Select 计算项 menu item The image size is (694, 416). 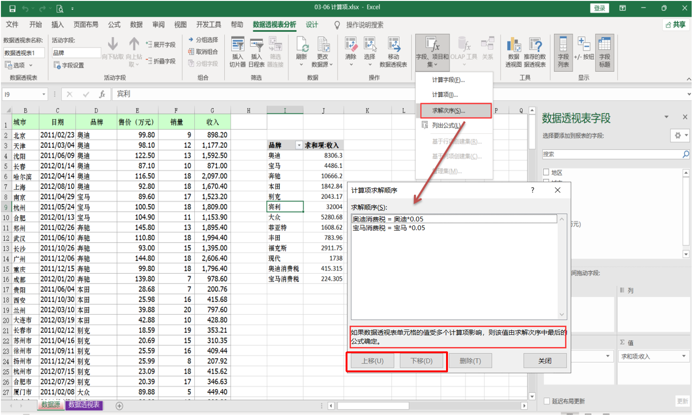tap(454, 95)
